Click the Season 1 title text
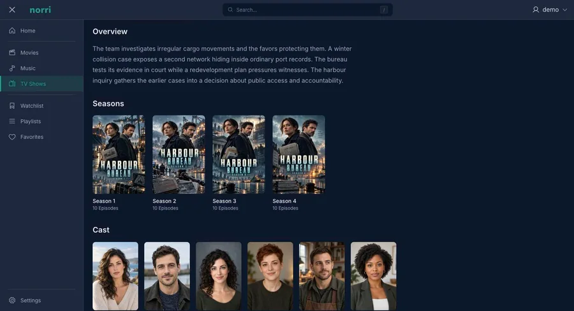Image resolution: width=574 pixels, height=311 pixels. pos(104,201)
